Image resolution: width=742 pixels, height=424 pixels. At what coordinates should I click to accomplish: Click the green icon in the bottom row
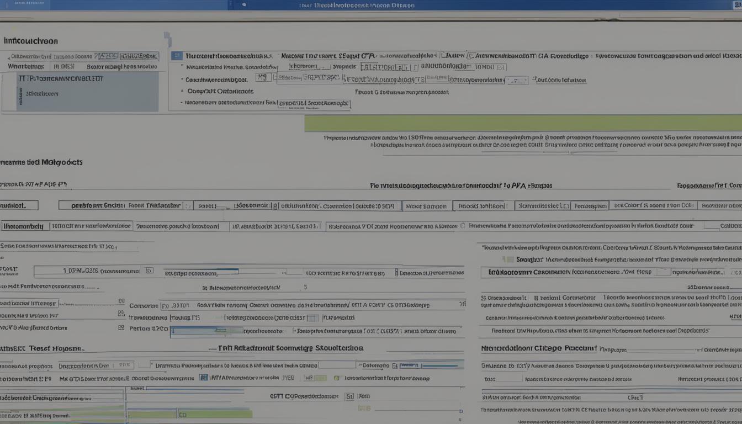point(337,378)
